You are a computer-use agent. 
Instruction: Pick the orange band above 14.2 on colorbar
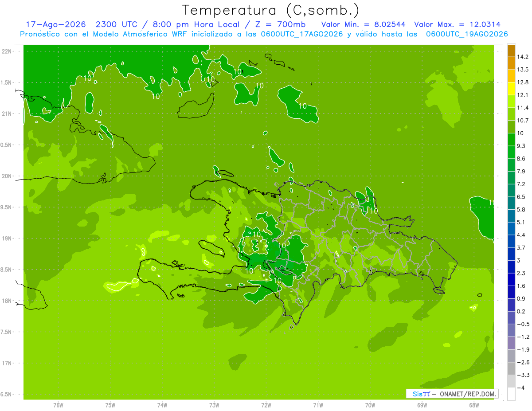511,51
